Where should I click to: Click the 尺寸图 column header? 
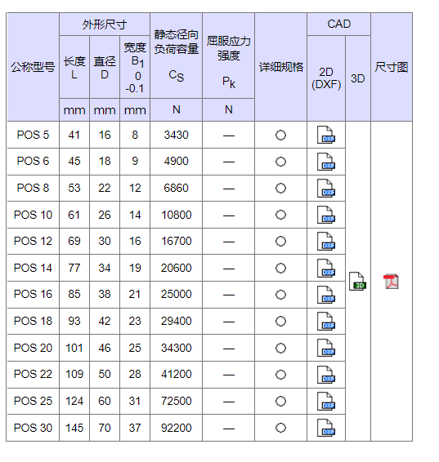pos(392,67)
